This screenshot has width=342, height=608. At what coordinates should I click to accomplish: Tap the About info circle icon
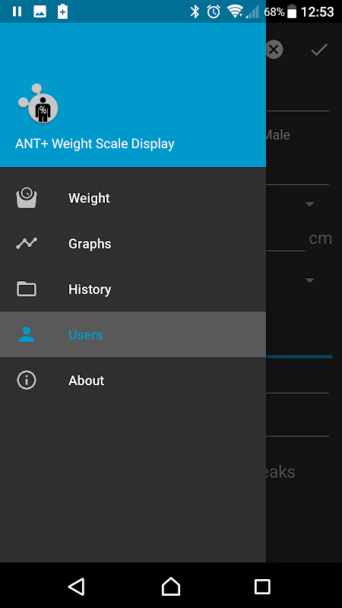click(27, 380)
